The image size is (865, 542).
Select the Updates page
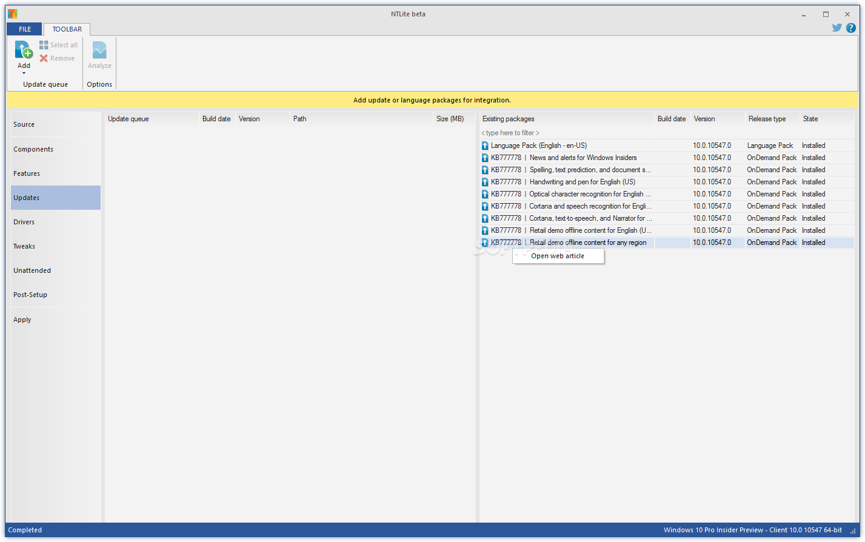[56, 198]
